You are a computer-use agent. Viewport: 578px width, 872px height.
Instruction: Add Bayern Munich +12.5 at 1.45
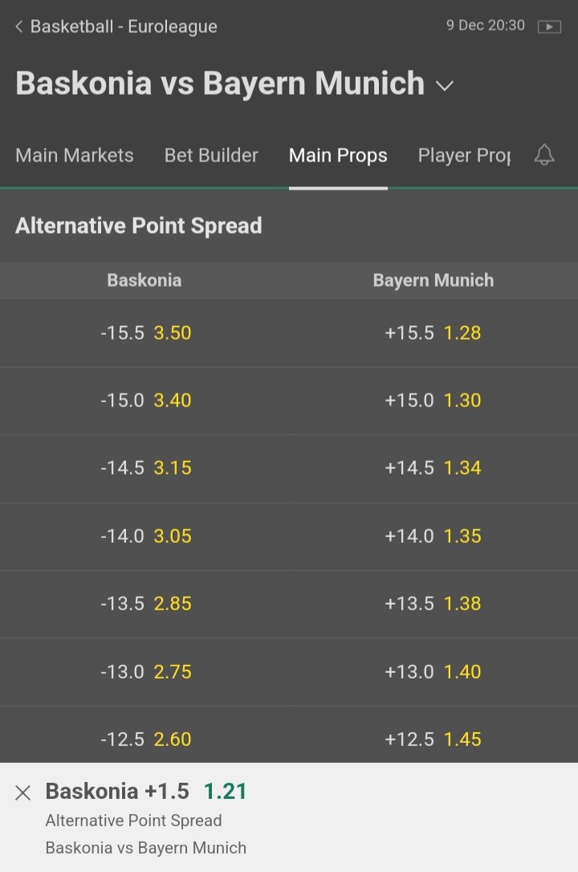coord(433,738)
